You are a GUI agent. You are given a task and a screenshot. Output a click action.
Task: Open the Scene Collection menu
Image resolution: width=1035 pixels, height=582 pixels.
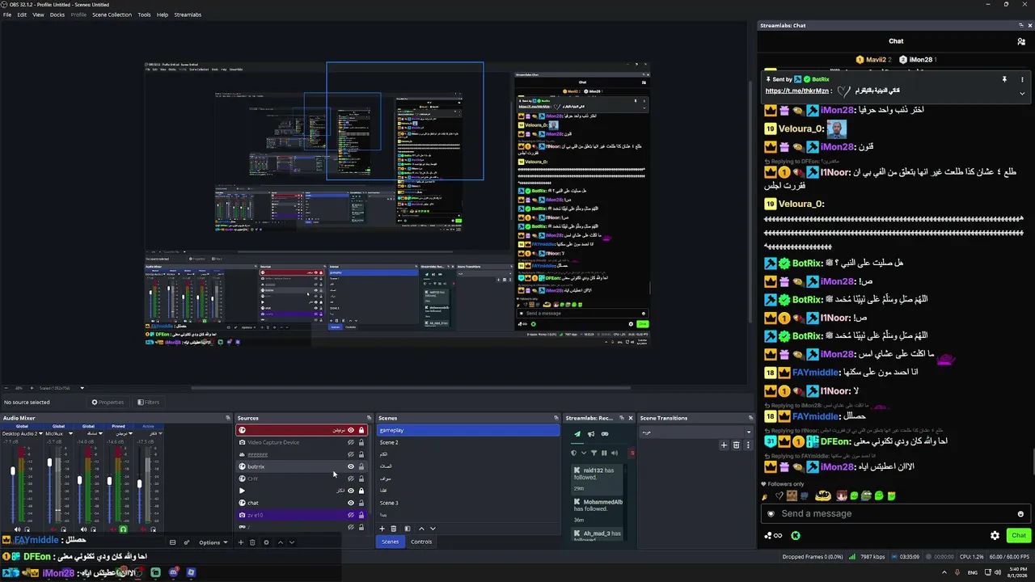pos(112,15)
